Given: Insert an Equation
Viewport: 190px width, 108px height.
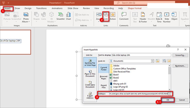Looking at the screenshot, I should click(185, 17).
